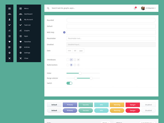
Task: Click the Slider handle
Action: coord(80,73)
